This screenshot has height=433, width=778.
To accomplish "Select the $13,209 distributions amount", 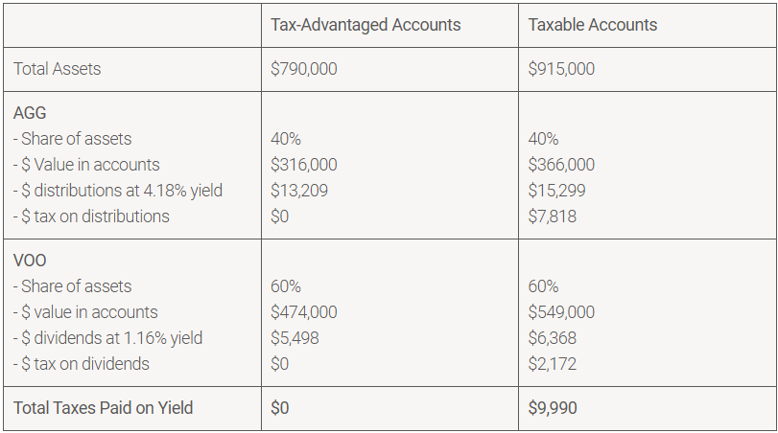I will click(x=299, y=191).
